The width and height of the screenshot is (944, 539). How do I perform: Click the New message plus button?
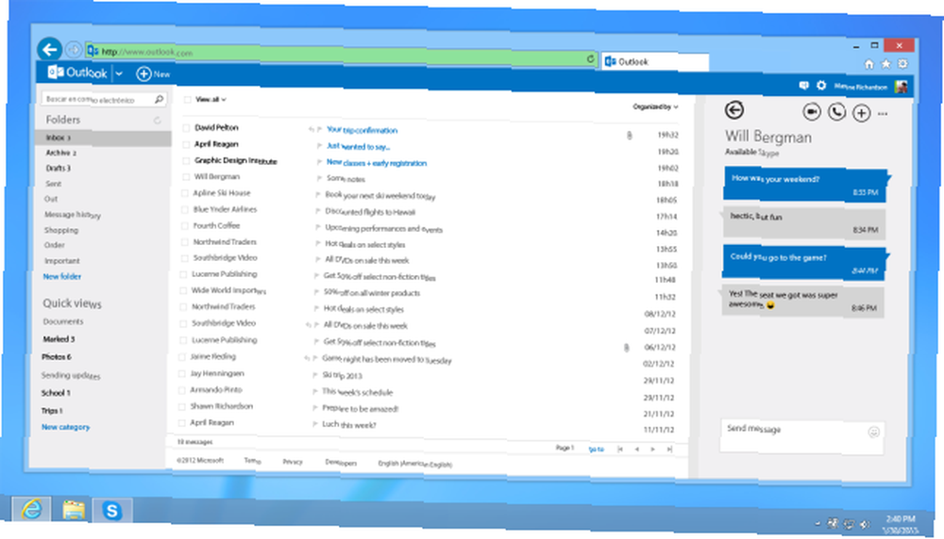tap(143, 73)
